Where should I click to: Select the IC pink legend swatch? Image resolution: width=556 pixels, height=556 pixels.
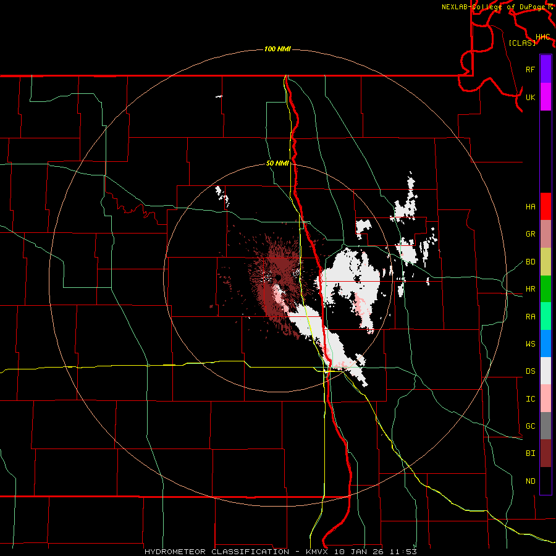[545, 398]
